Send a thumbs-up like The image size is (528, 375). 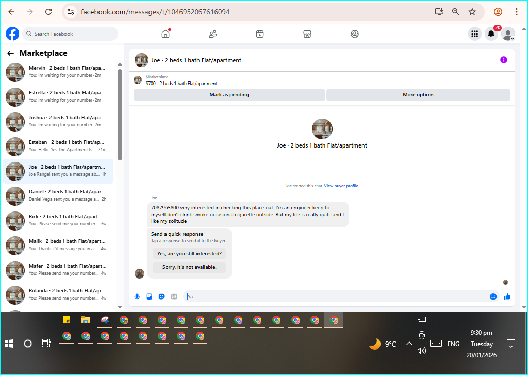pyautogui.click(x=507, y=297)
